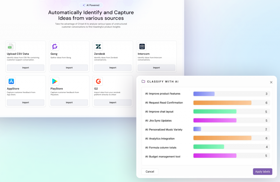Select 'AI: Improve product features' label
The height and width of the screenshot is (182, 280).
pos(163,94)
